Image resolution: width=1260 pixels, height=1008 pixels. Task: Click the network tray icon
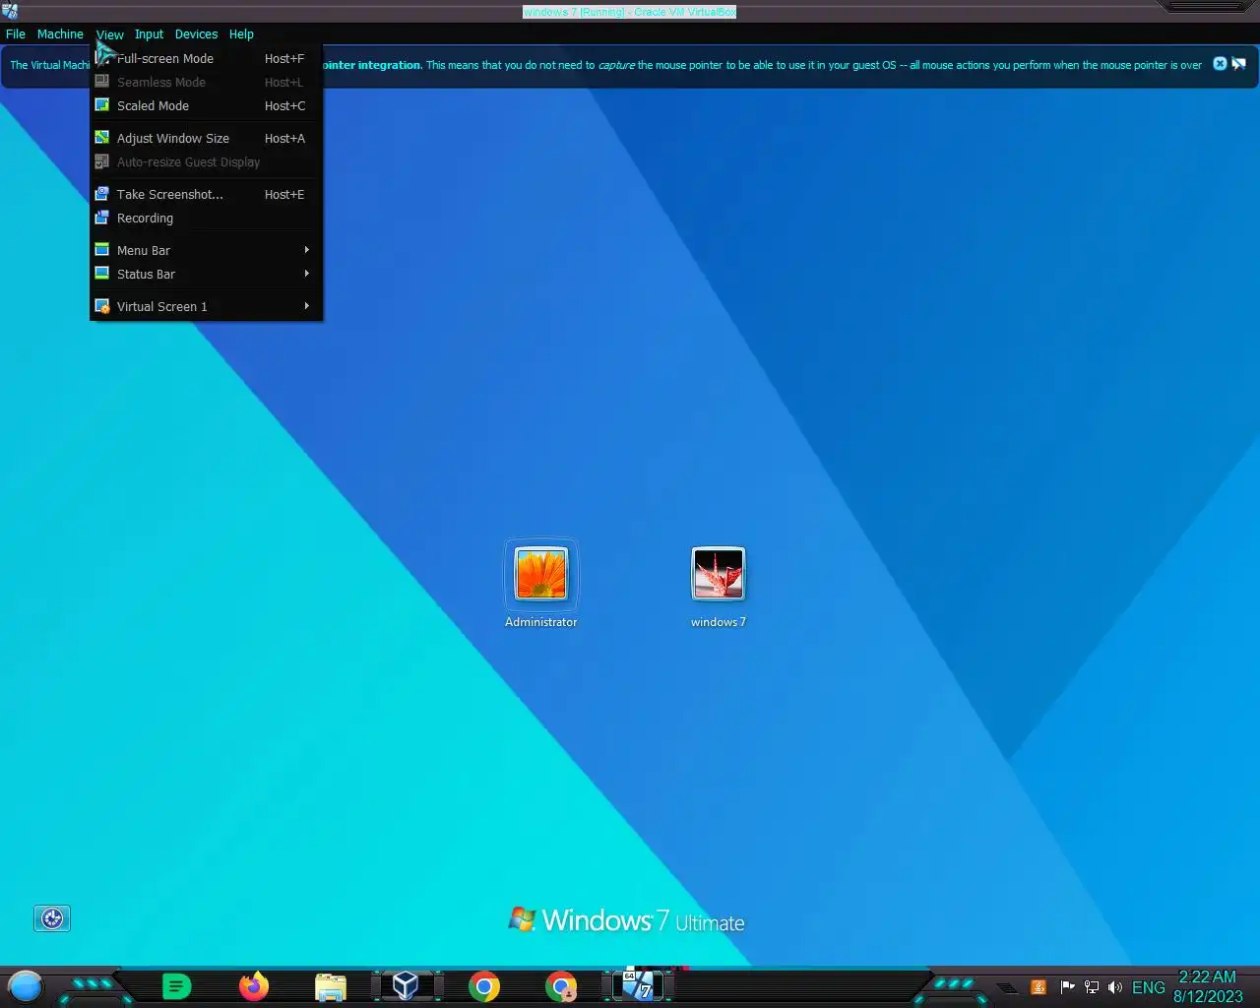pos(1091,987)
